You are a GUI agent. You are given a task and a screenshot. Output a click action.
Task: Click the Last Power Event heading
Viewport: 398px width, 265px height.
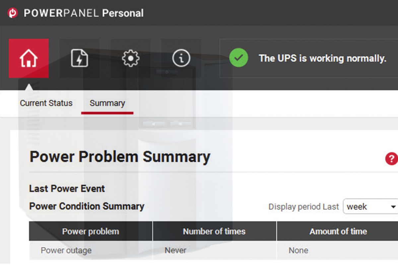tap(67, 188)
